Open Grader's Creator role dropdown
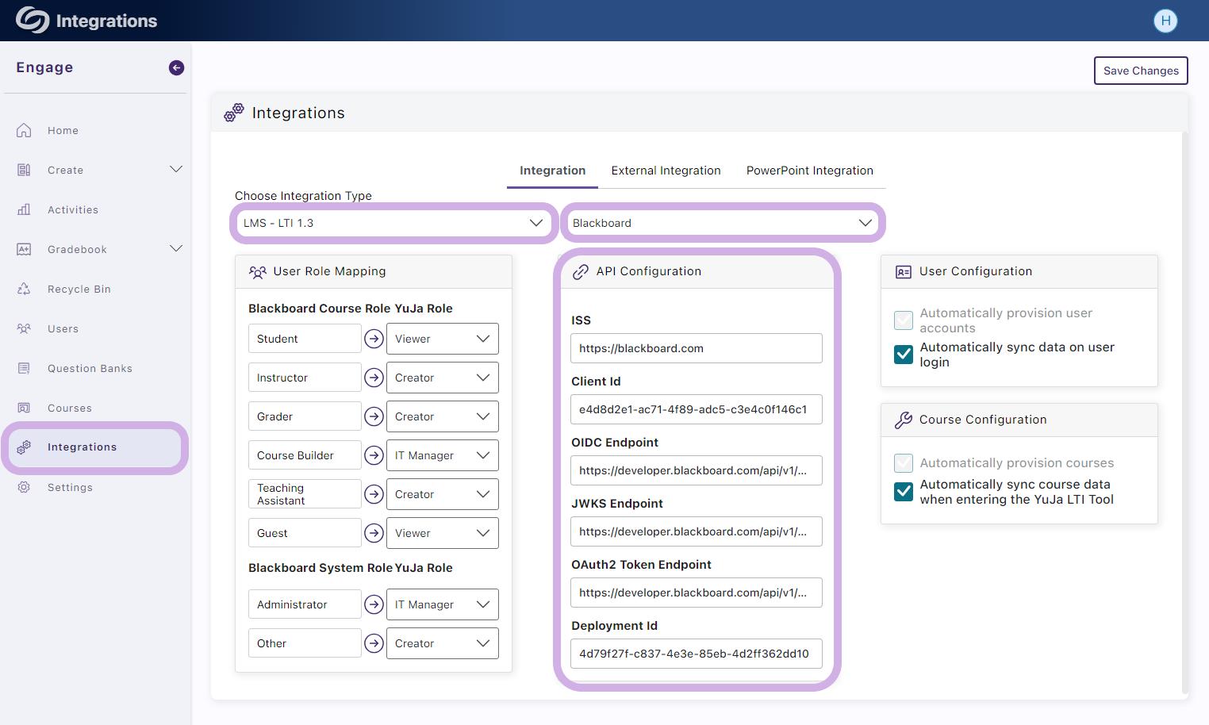This screenshot has height=725, width=1209. [x=442, y=416]
